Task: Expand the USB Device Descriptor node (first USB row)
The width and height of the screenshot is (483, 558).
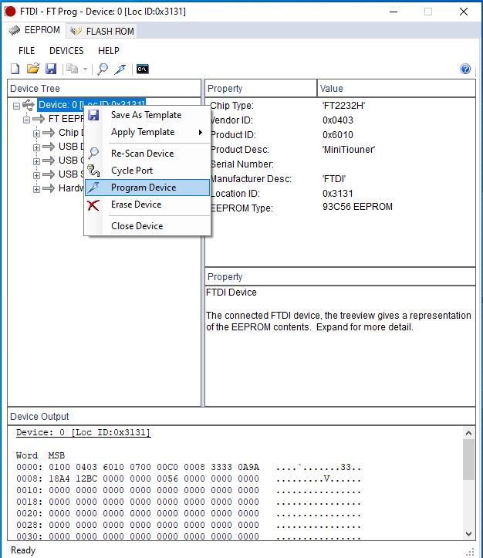Action: [x=36, y=147]
